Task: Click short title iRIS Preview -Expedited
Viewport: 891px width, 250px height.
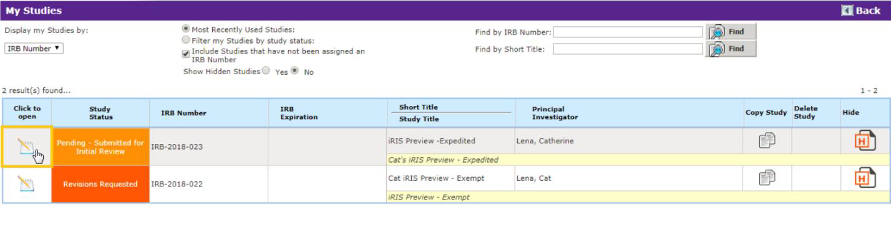Action: pos(432,141)
